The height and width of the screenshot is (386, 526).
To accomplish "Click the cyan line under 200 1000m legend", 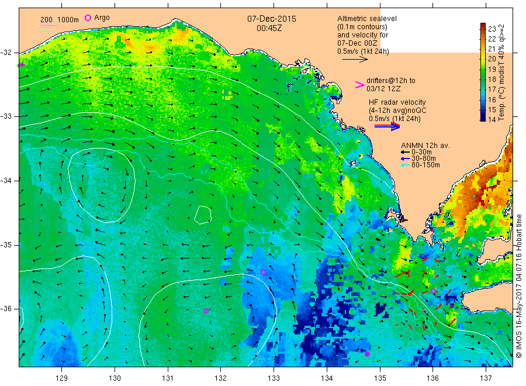I will click(49, 25).
